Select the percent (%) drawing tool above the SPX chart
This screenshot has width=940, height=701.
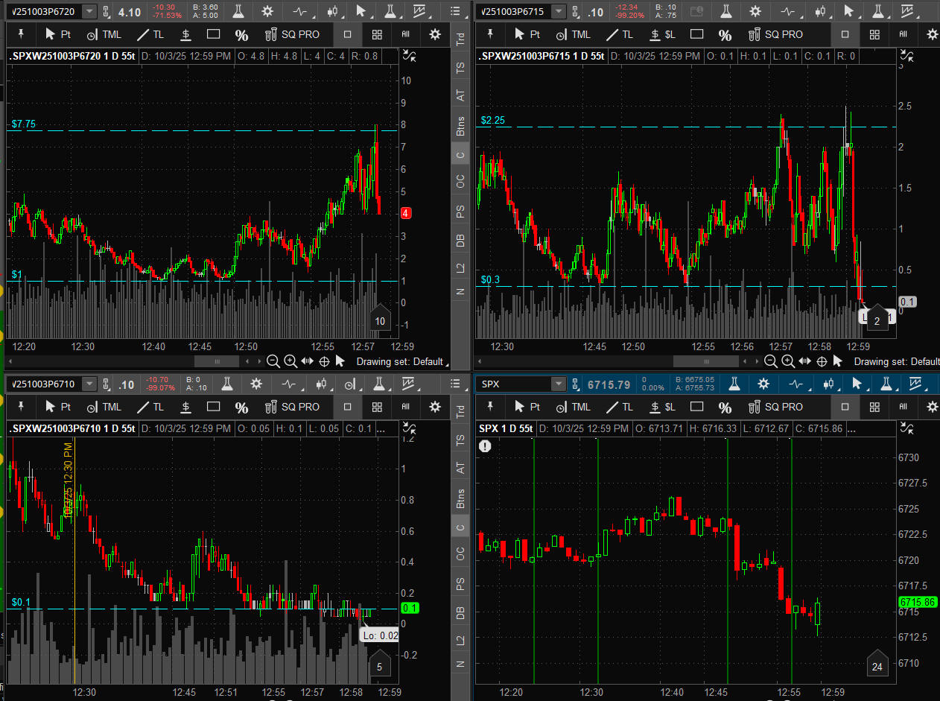[725, 407]
